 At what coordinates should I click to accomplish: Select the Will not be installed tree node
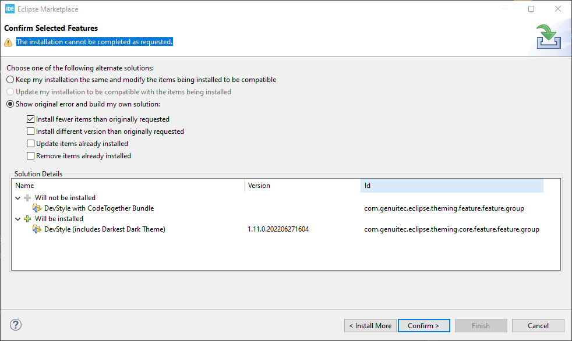coord(65,198)
